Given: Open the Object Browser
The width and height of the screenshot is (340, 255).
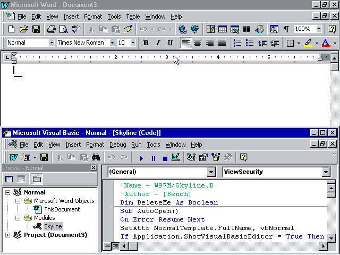Looking at the screenshot, I should pyautogui.click(x=216, y=157).
